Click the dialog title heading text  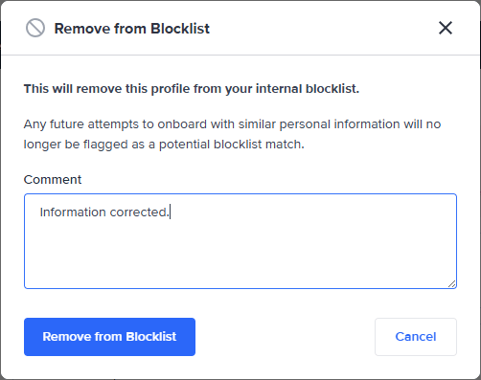132,29
